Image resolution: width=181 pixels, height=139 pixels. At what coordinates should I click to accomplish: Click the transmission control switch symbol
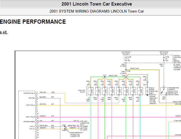coord(164,91)
